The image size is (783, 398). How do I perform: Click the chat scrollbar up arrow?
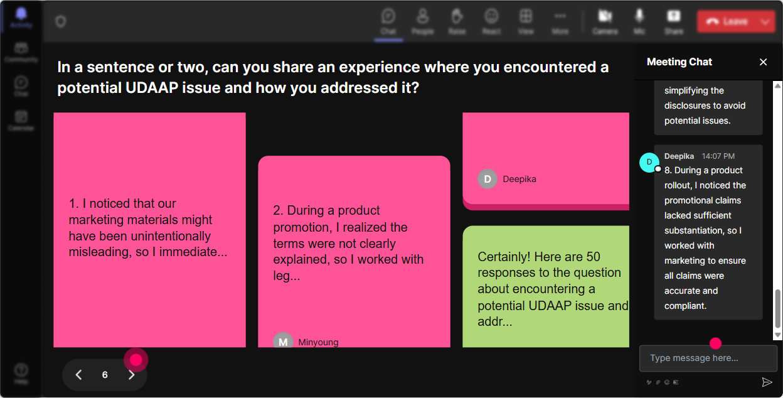(x=778, y=85)
